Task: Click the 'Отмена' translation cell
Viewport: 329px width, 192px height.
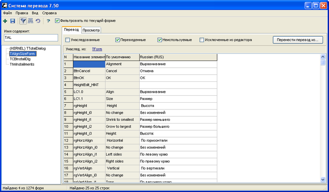Action: tap(178, 71)
